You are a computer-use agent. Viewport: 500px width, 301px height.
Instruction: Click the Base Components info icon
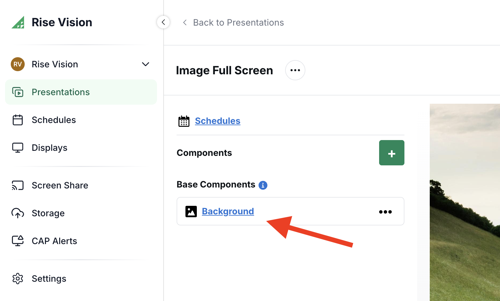point(263,185)
